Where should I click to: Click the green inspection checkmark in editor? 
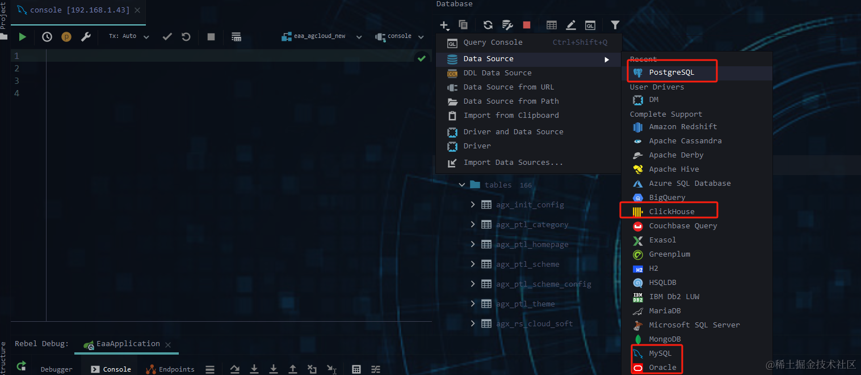click(422, 58)
